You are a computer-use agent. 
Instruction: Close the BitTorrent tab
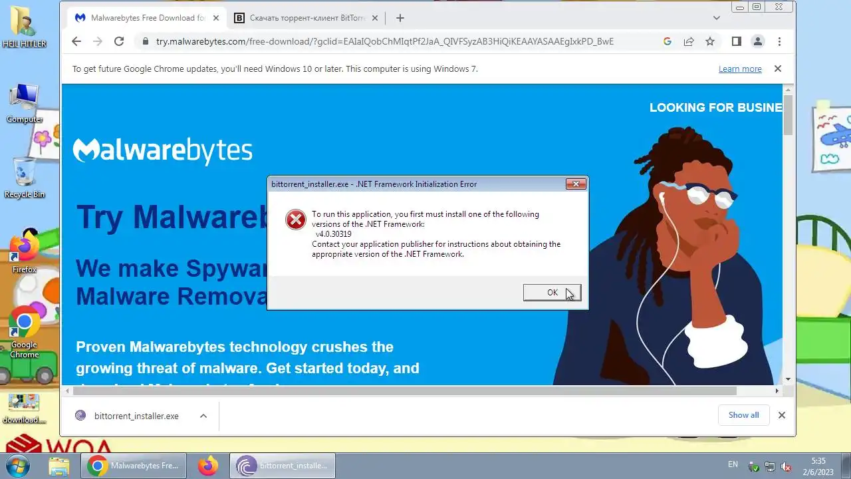[375, 18]
